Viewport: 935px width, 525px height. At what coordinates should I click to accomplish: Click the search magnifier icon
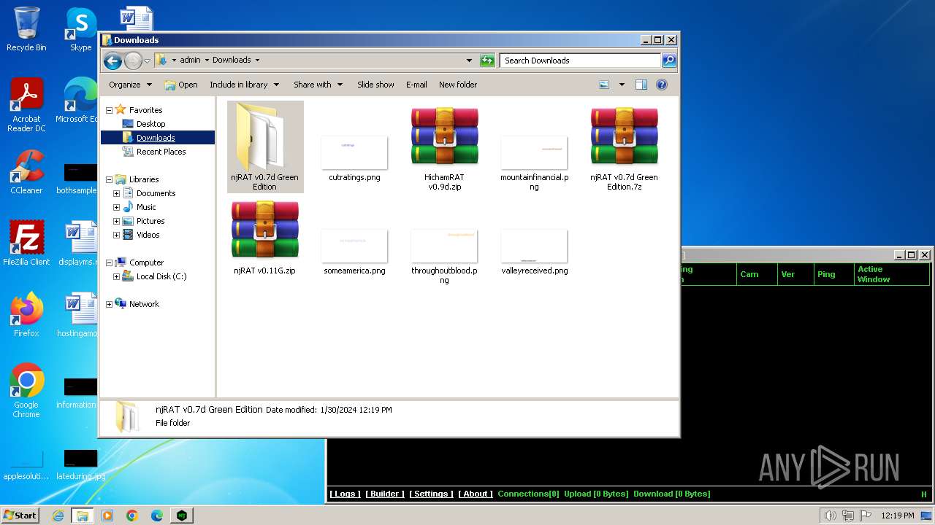[669, 61]
